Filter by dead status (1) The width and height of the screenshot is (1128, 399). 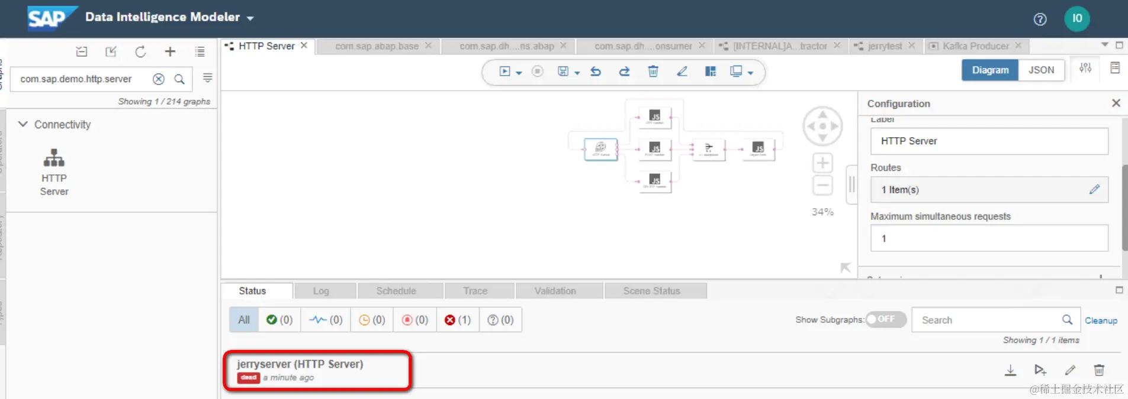pyautogui.click(x=458, y=320)
